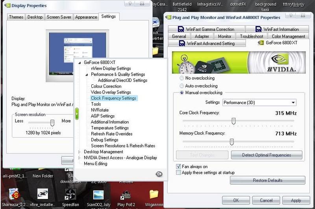Click Detect Optimal Frequencies button
This screenshot has width=315, height=209.
pos(267,155)
